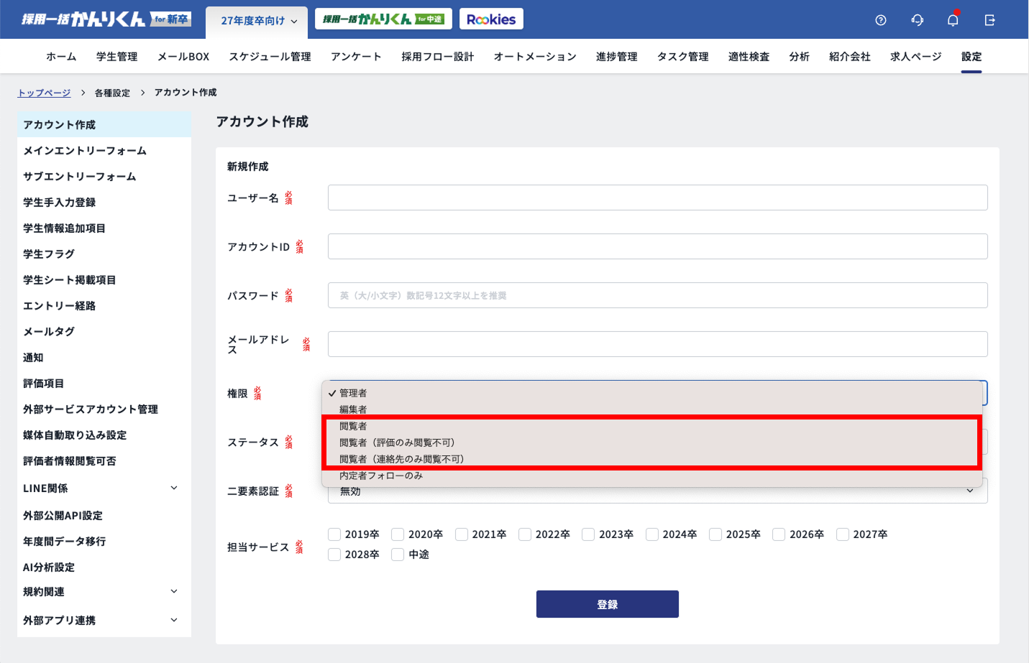Screen dimensions: 1029x663
Task: Click the 採用一括かんりくん for 新卒 logo
Action: 105,19
